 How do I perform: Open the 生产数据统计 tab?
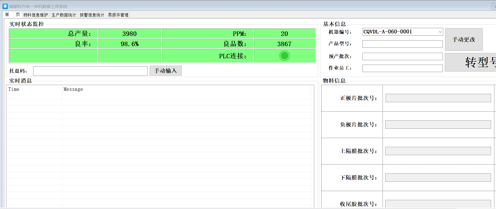(64, 15)
